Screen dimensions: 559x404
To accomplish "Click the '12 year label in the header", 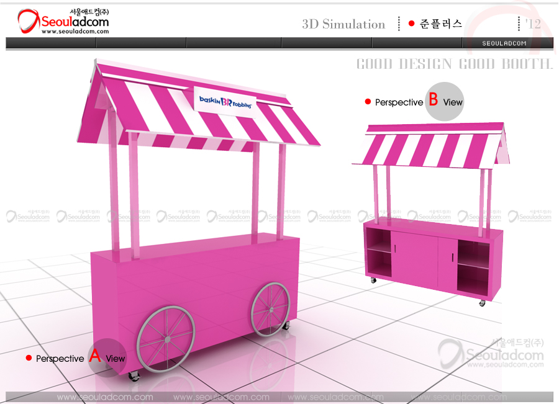I will (x=532, y=24).
